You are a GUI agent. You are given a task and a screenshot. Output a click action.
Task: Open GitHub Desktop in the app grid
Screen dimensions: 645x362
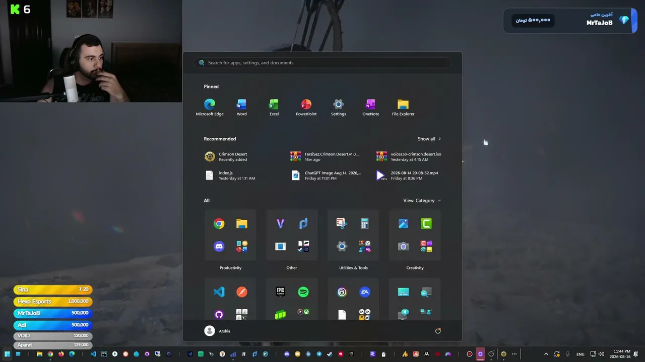point(219,314)
